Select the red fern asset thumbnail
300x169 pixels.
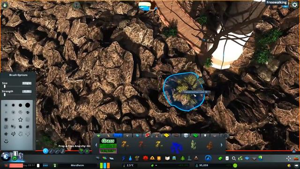(141, 145)
